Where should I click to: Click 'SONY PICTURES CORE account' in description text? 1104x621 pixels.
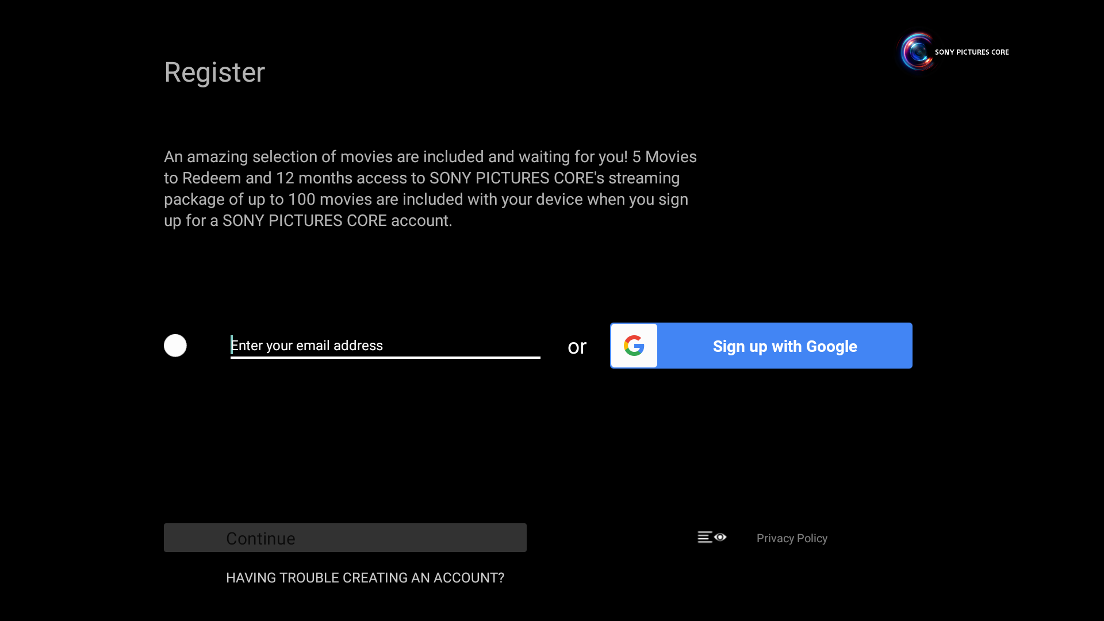coord(335,221)
